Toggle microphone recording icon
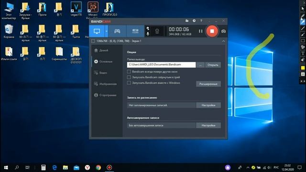 [x=148, y=34]
